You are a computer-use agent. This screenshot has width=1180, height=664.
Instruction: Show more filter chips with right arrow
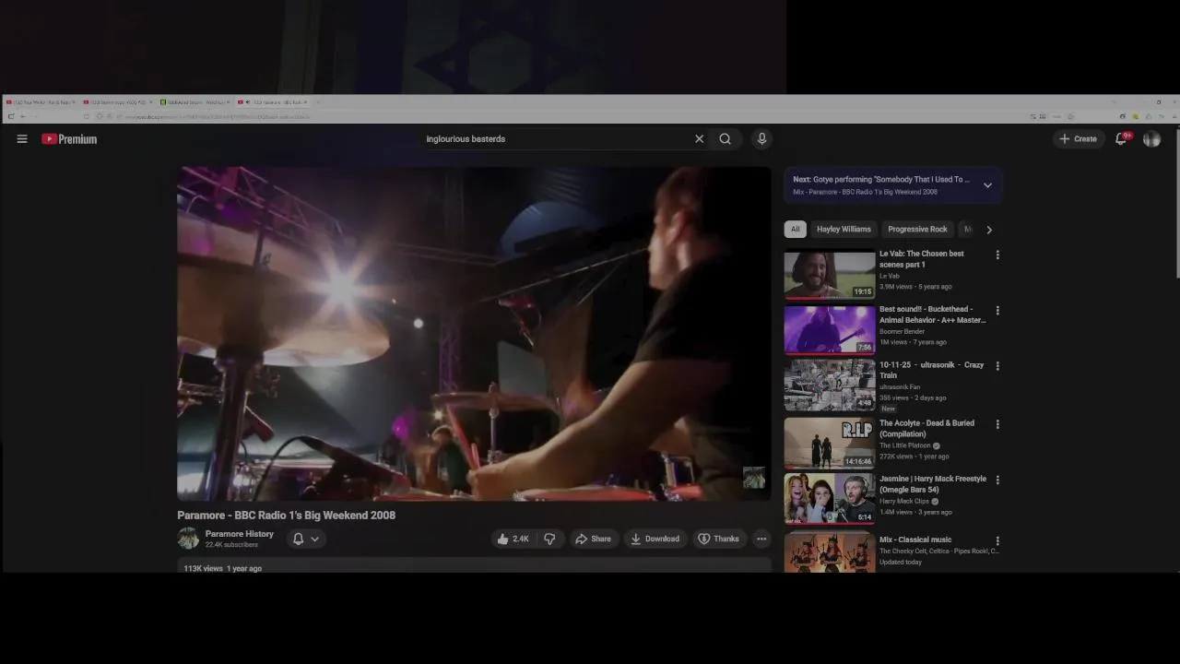tap(989, 230)
